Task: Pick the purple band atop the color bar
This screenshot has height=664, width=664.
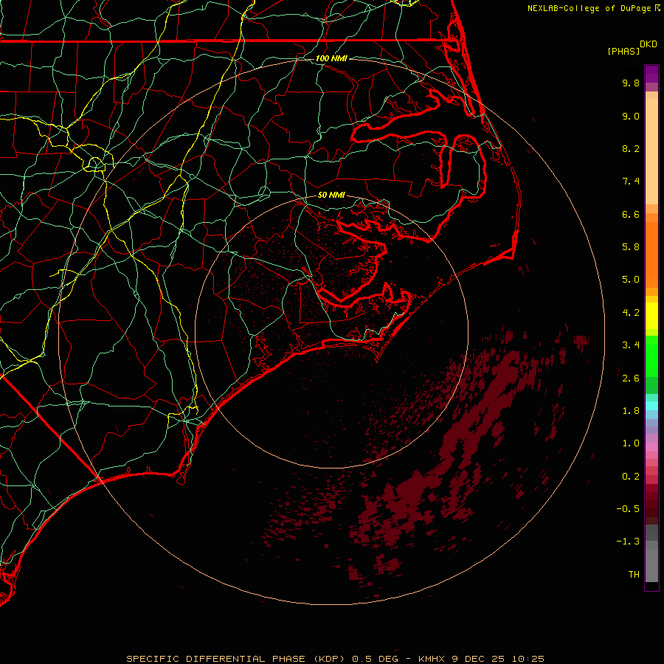Action: coord(651,74)
